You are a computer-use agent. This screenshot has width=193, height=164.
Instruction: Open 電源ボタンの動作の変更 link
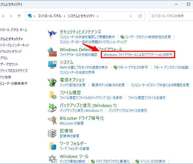coord(108,85)
